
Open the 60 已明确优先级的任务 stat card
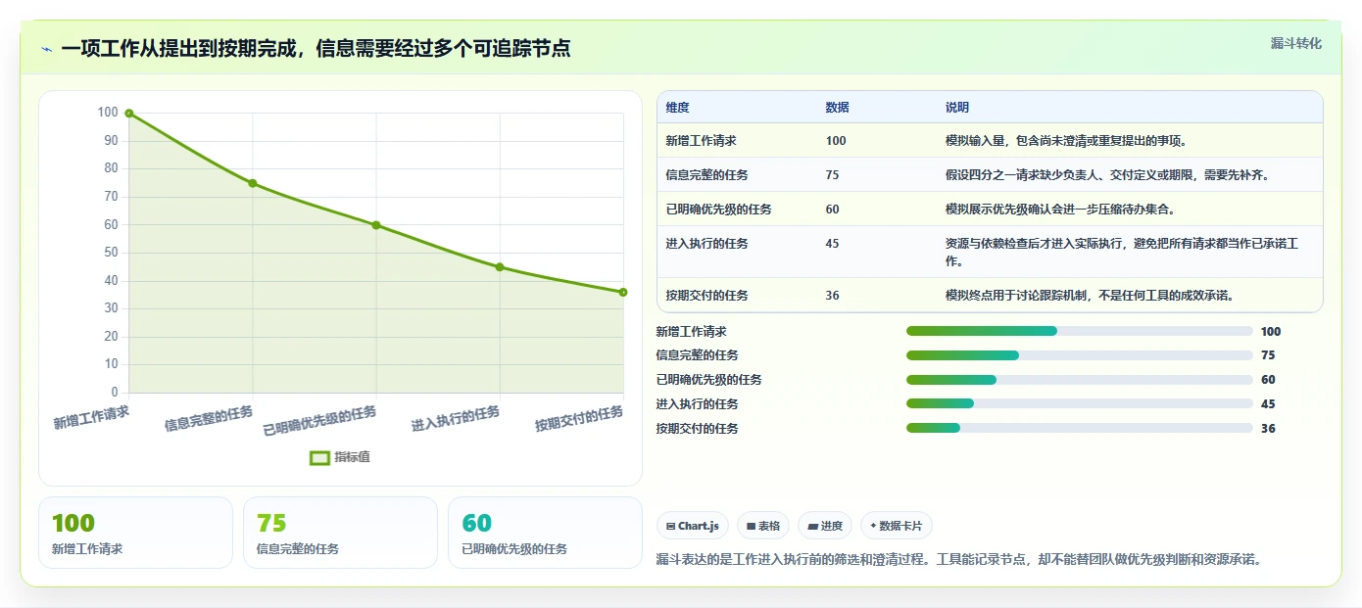pyautogui.click(x=545, y=533)
